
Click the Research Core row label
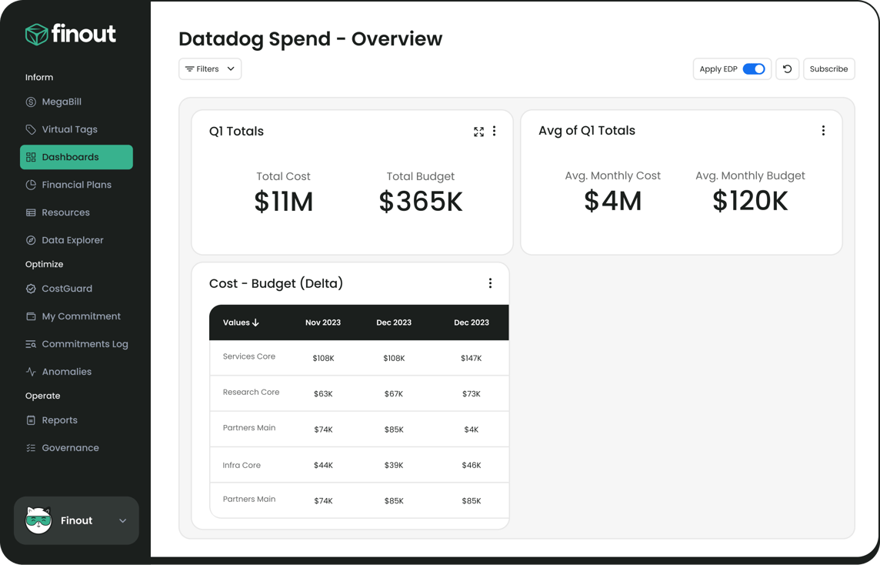click(x=251, y=392)
